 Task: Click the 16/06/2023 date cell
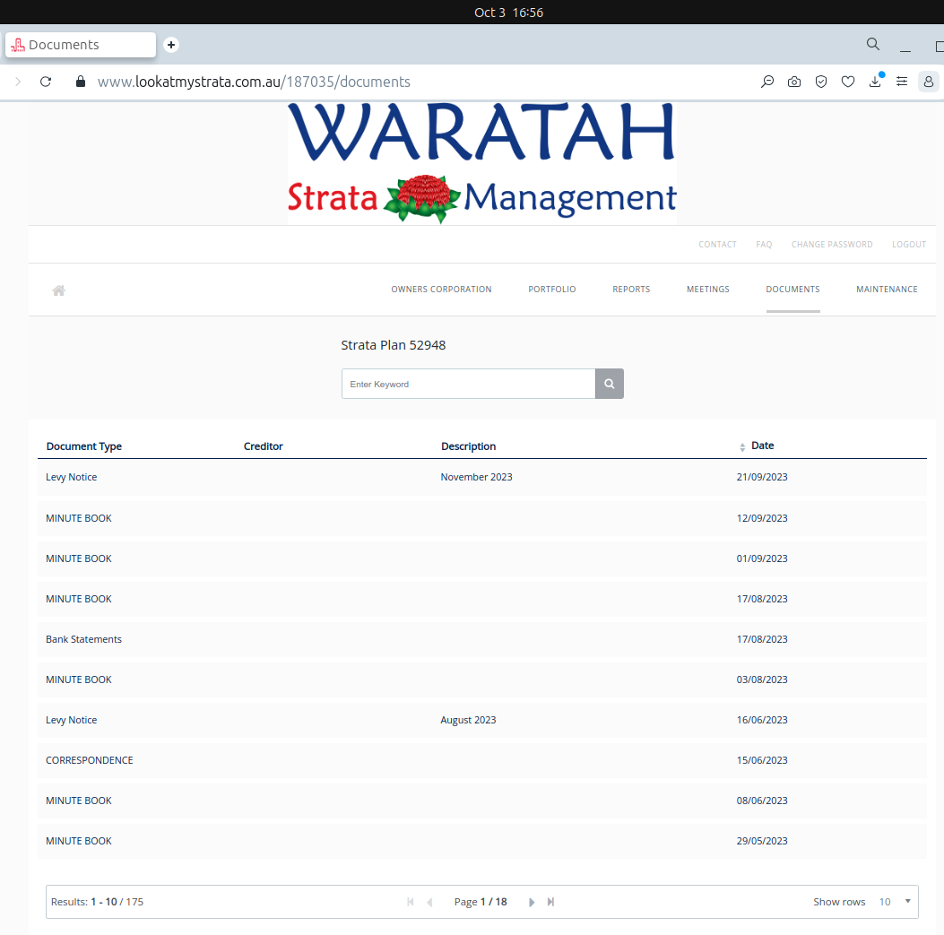pos(762,720)
